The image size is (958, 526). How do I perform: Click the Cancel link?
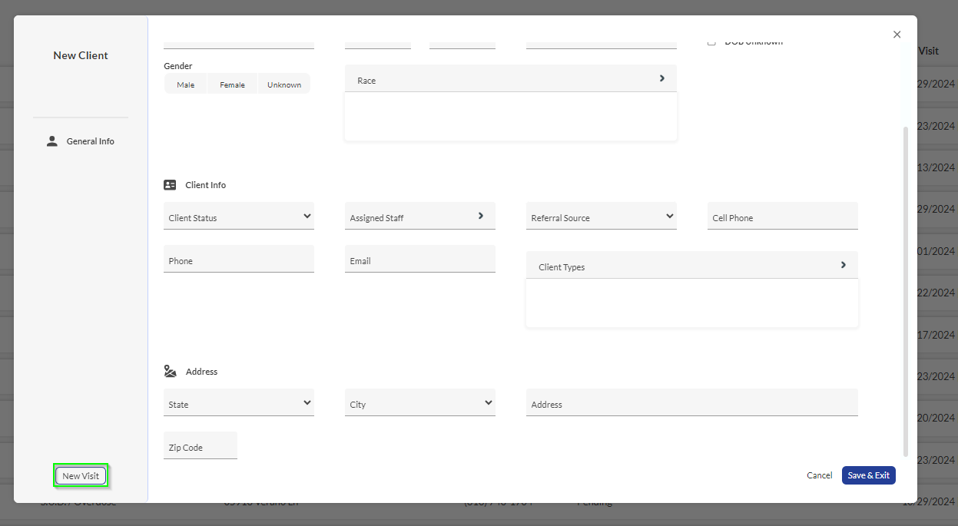click(819, 475)
